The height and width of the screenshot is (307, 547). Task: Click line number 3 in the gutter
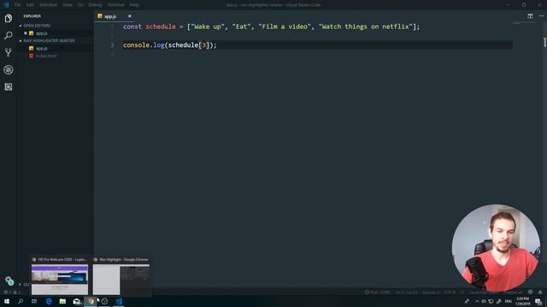point(112,45)
